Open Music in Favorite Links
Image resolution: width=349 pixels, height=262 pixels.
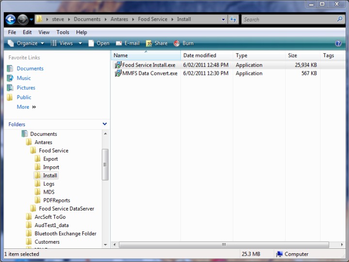(24, 78)
